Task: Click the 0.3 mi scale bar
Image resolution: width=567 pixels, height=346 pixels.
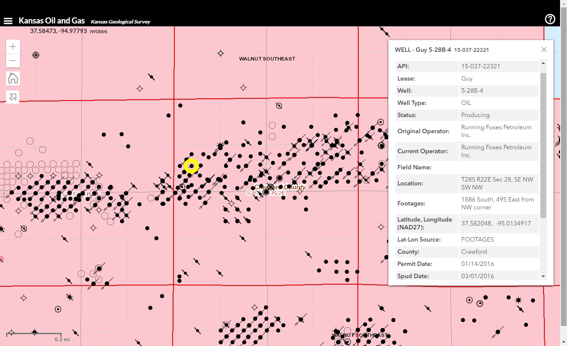Action: (x=38, y=336)
